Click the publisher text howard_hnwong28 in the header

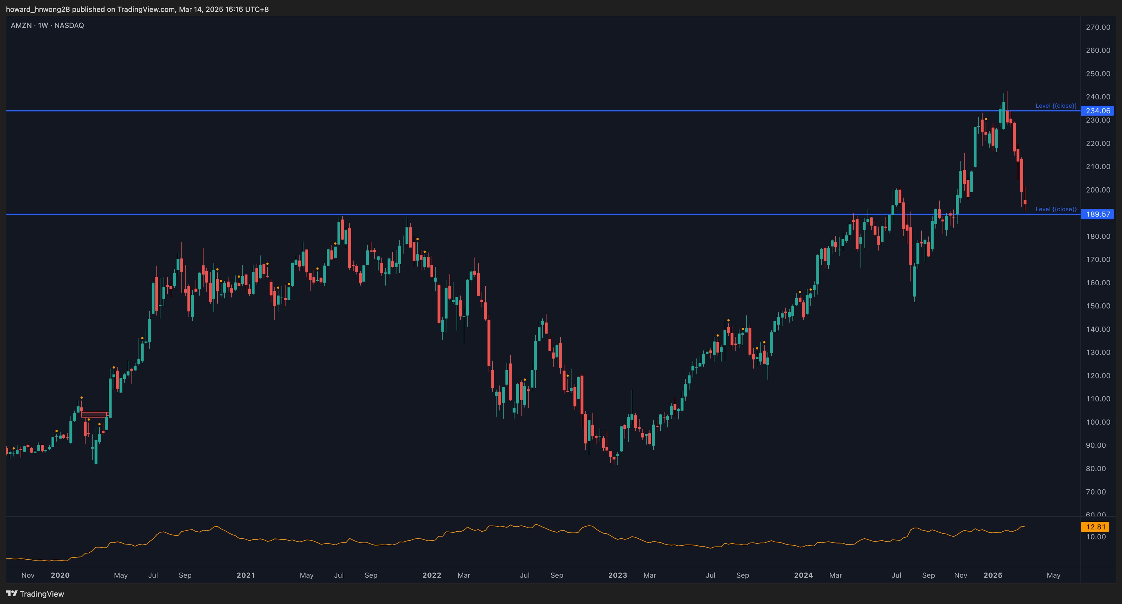tap(37, 9)
